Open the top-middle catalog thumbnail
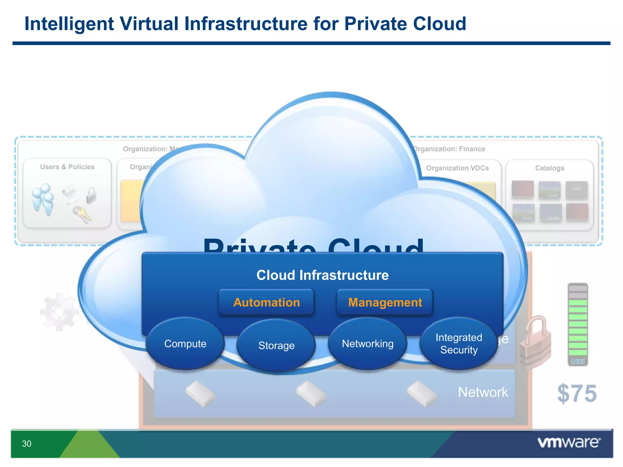Screen dimensions: 623x467 [x=549, y=189]
